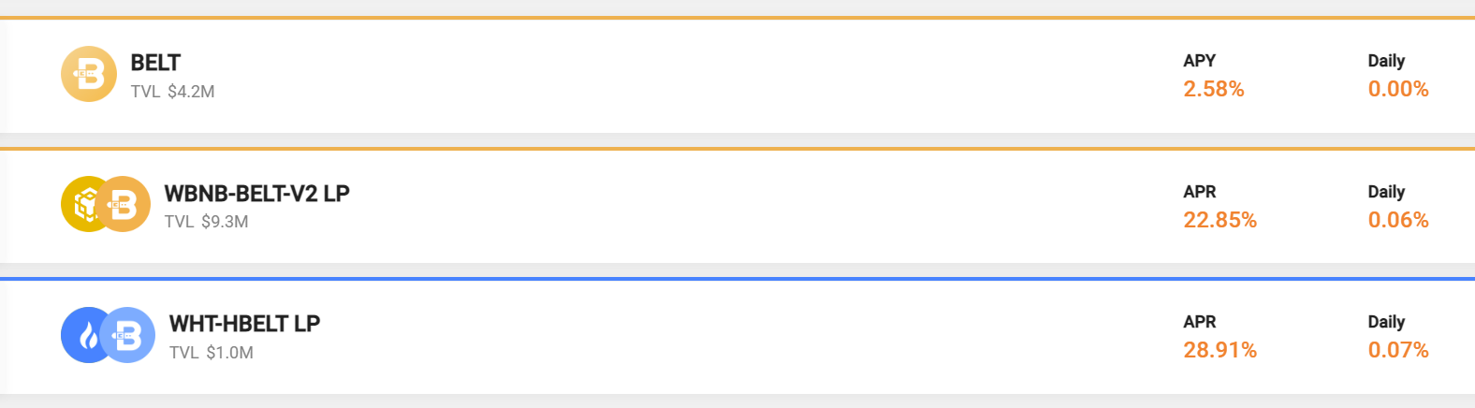Click the TVL $9.3M value

tap(206, 222)
